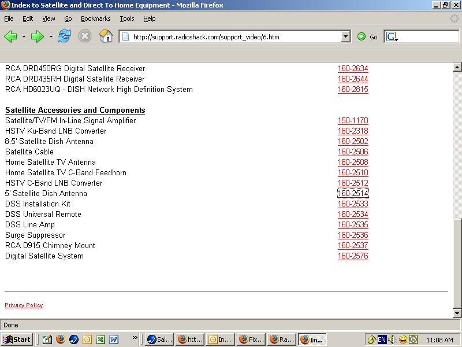Reload the page with the Refresh icon
The image size is (462, 347).
click(64, 36)
